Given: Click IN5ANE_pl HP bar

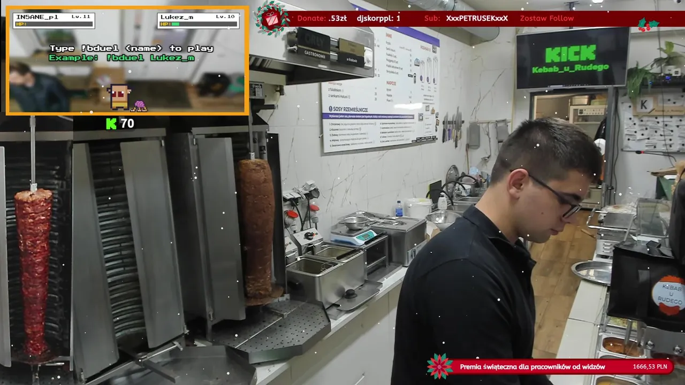Looking at the screenshot, I should coord(54,24).
